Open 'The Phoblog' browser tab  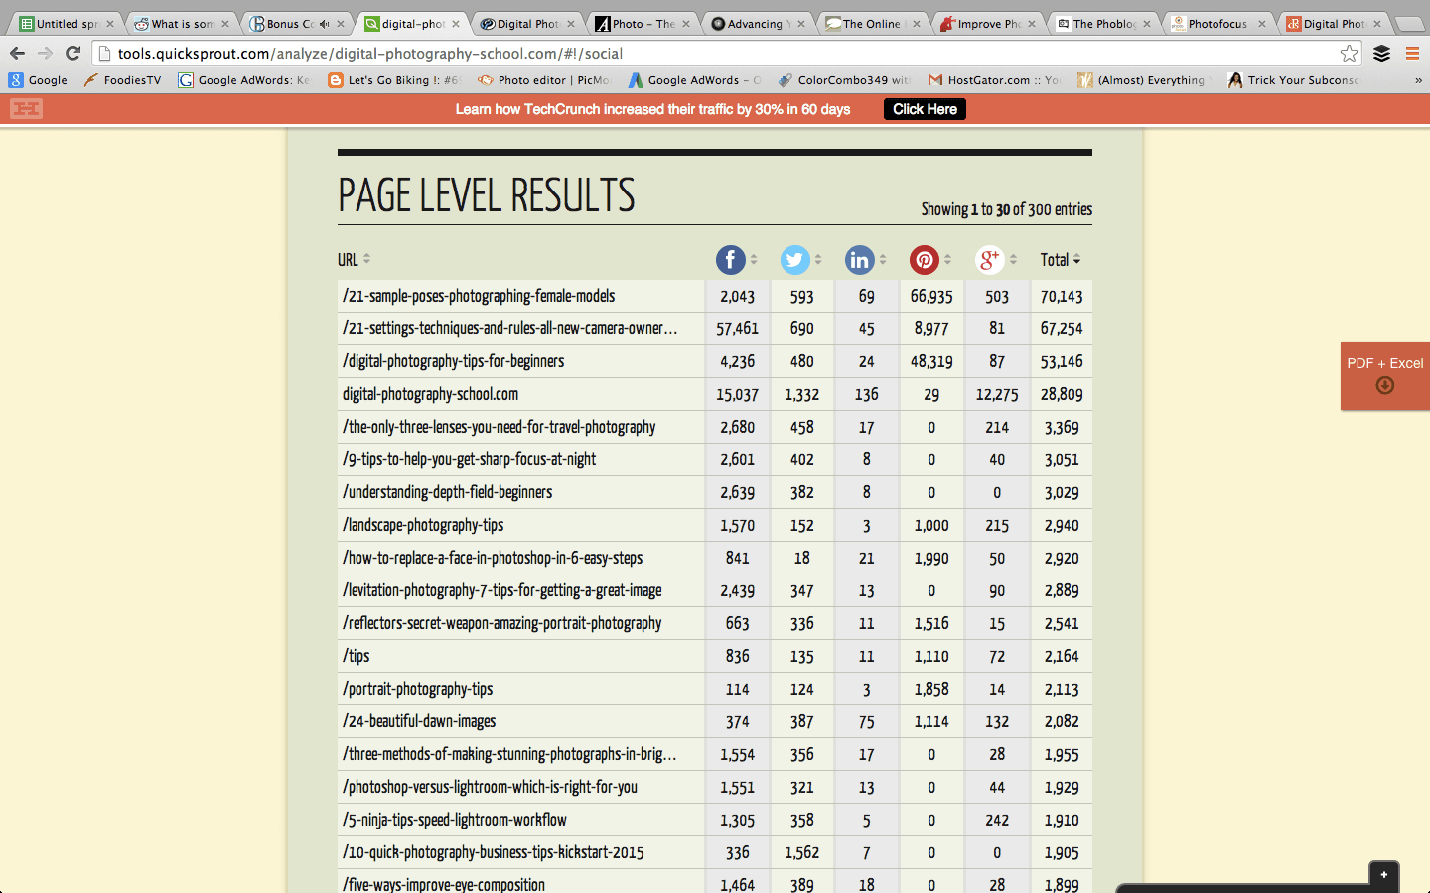click(1102, 24)
